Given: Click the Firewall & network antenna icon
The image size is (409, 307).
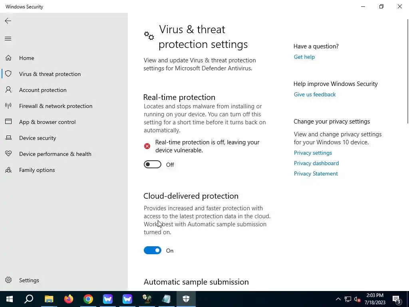Looking at the screenshot, I should (x=8, y=106).
